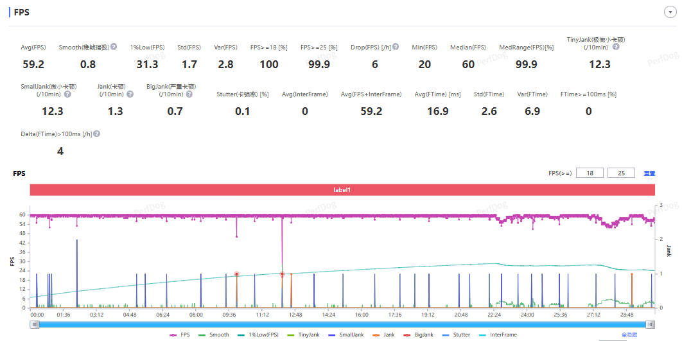Select the Delta(FTime)>100ms value 4
This screenshot has height=341, width=682.
point(60,152)
